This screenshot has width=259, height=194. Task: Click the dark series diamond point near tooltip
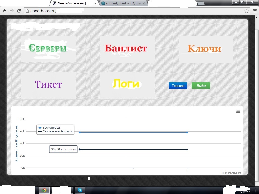[x=80, y=149]
